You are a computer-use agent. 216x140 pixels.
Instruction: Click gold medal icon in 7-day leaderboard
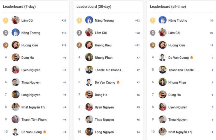tap(6, 20)
